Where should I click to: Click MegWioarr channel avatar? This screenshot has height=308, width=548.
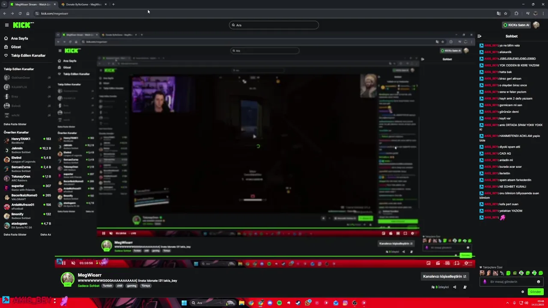pos(67,279)
